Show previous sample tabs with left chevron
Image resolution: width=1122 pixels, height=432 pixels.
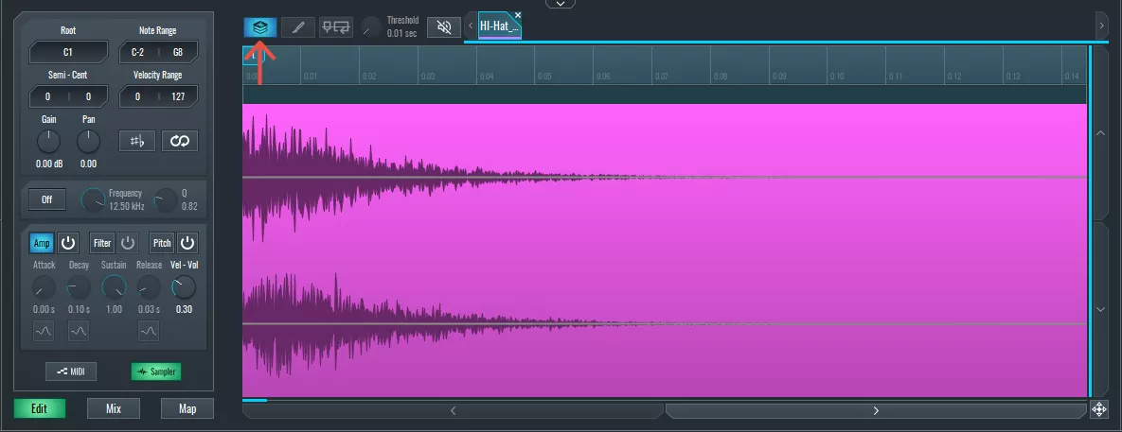pyautogui.click(x=471, y=26)
